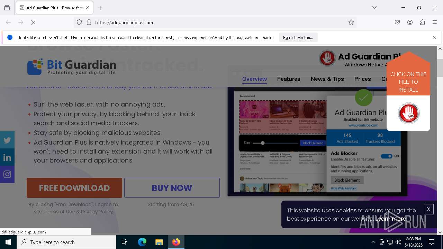Image resolution: width=443 pixels, height=249 pixels.
Task: Click the Refresh Firefox button
Action: (x=298, y=37)
